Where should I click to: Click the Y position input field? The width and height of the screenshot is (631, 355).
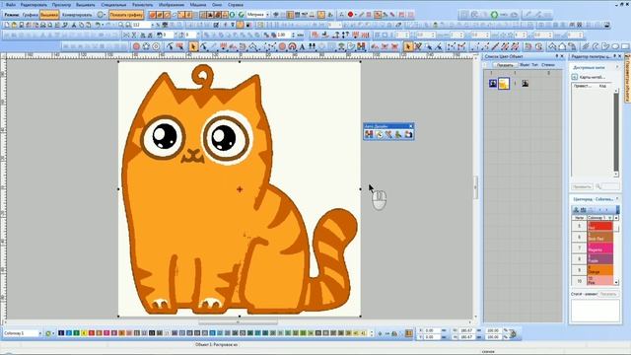[432, 337]
